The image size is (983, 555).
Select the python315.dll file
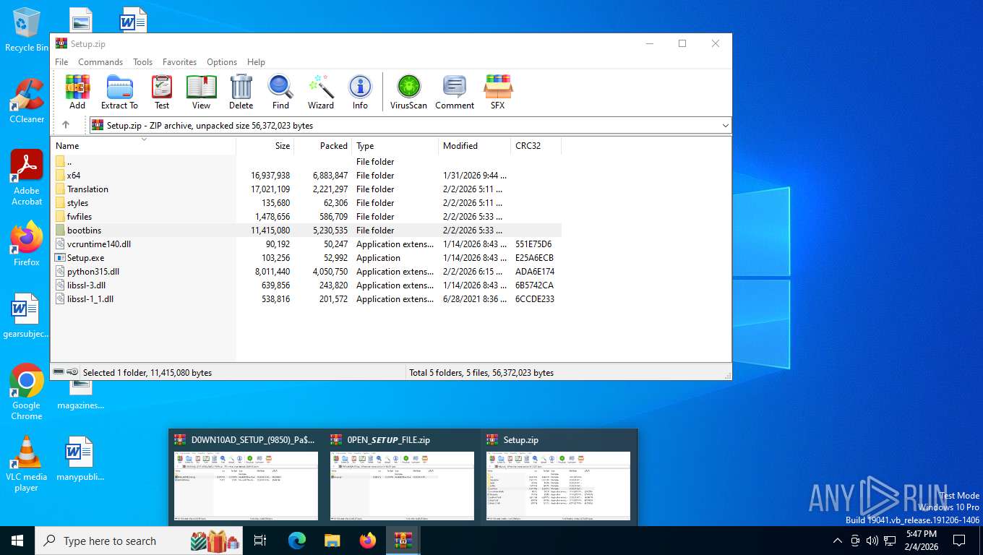pyautogui.click(x=306, y=272)
